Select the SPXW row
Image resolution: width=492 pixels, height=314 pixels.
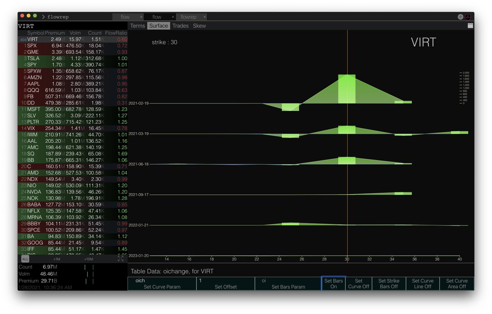(73, 71)
